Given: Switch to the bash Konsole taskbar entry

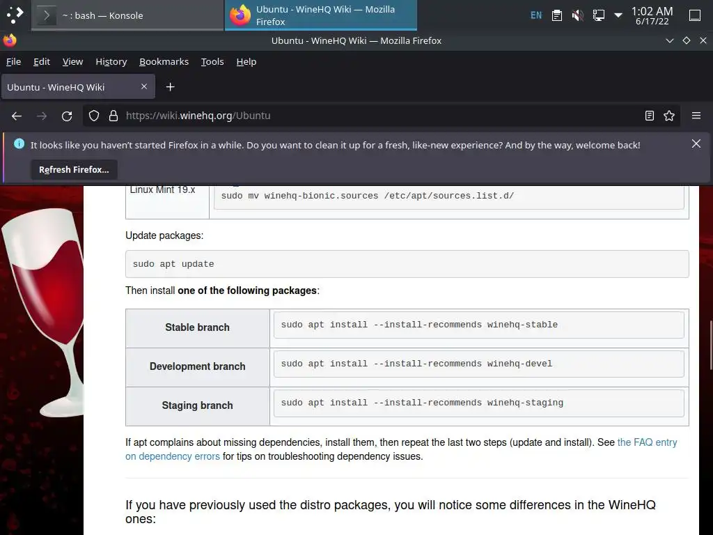Looking at the screenshot, I should click(127, 15).
